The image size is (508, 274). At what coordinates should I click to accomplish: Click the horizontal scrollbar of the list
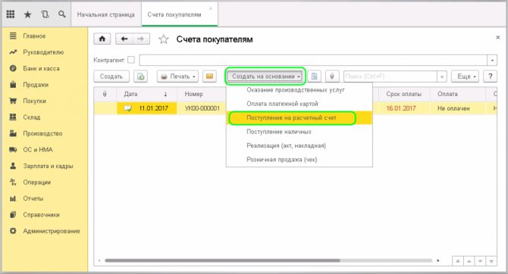[x=222, y=260]
